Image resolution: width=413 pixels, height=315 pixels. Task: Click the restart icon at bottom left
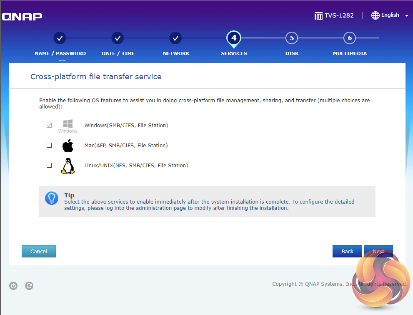[29, 286]
